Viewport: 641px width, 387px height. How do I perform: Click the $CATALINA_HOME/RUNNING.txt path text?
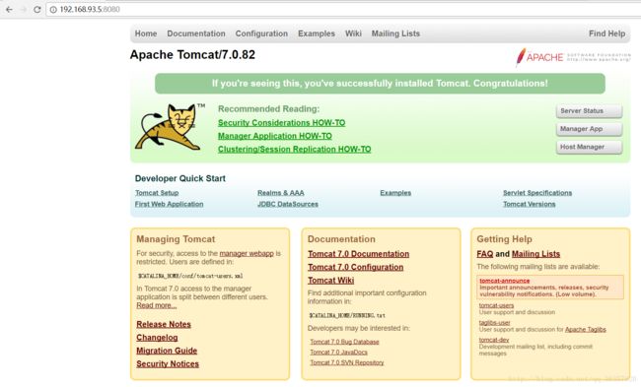tap(347, 315)
